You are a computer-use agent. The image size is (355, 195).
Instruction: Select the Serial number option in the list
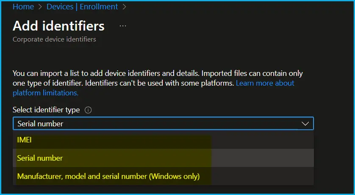point(163,158)
